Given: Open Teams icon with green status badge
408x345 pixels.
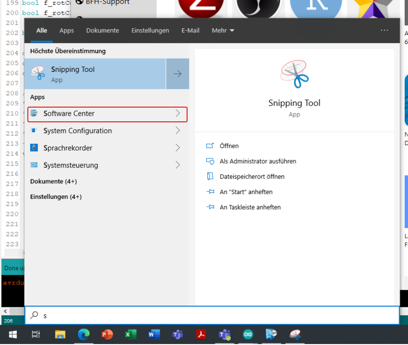Looking at the screenshot, I should 225,335.
